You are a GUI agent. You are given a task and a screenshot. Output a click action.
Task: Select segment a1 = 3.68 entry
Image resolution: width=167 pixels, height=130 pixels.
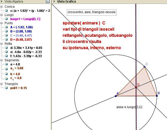point(17,69)
